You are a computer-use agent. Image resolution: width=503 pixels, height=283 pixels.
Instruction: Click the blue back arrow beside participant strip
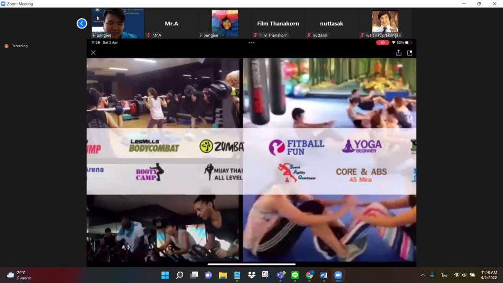[82, 24]
